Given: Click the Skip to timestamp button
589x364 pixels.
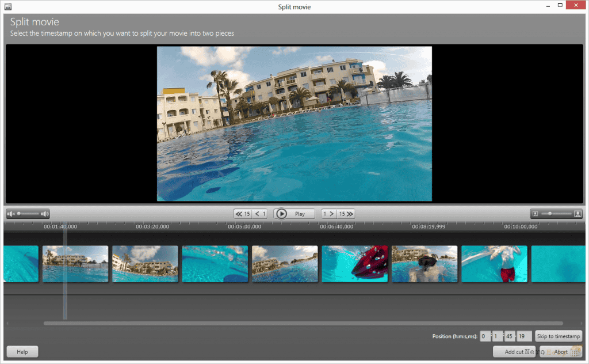Looking at the screenshot, I should pos(558,336).
